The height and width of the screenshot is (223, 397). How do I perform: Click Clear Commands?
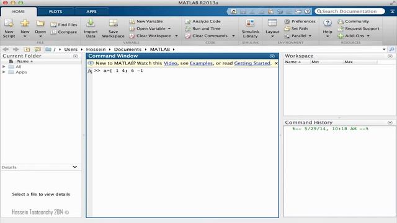tap(207, 36)
